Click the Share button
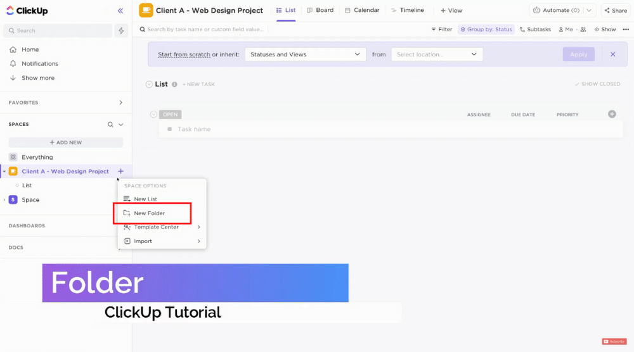634x352 pixels. [x=616, y=11]
